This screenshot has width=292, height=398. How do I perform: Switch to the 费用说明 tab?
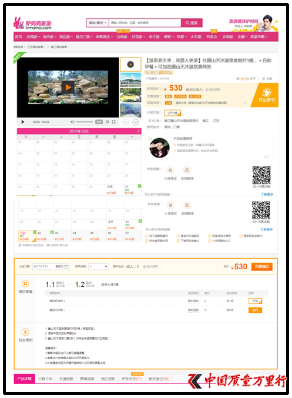(87, 379)
